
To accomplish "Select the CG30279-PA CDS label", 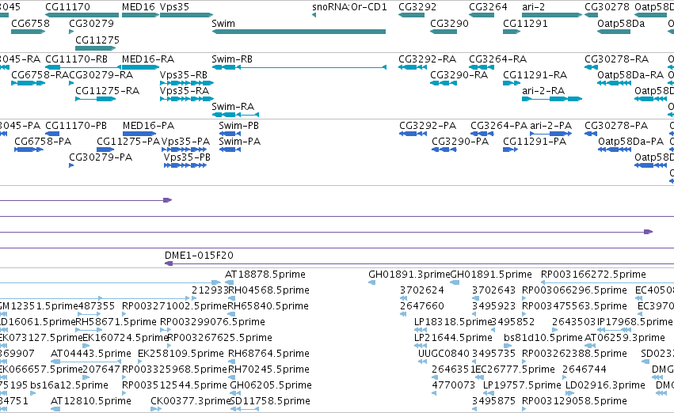I will tap(101, 157).
